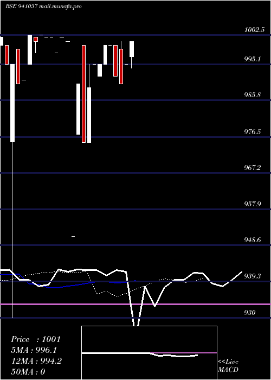Click the 1002.5 price axis label
The image size is (271, 380).
pos(255,30)
